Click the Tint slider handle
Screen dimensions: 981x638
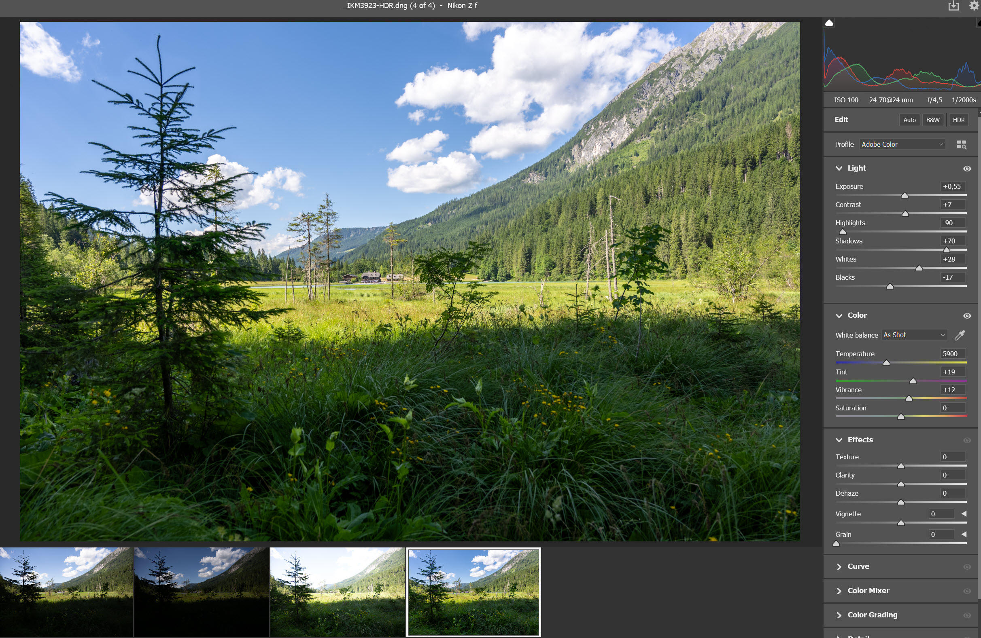[913, 381]
